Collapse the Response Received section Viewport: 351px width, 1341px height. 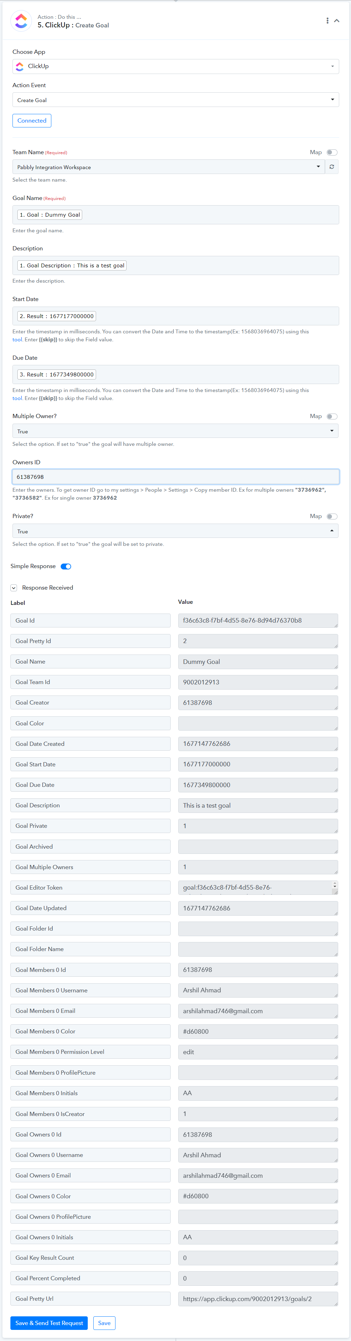14,588
